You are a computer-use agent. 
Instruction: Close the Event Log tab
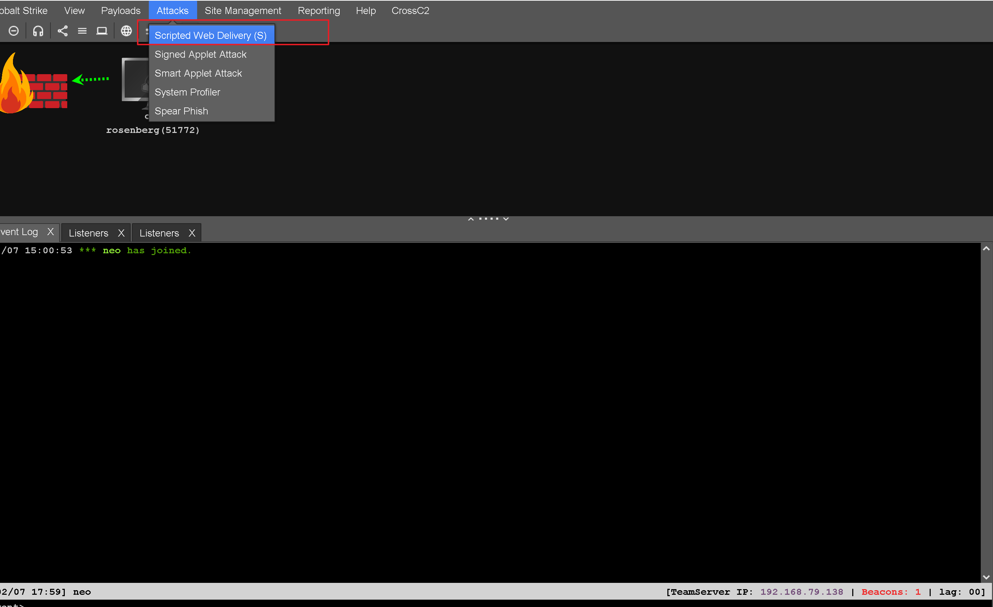point(50,232)
